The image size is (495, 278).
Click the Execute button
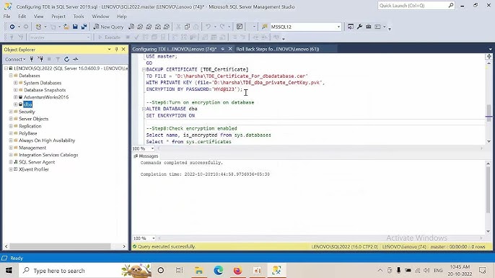(109, 37)
